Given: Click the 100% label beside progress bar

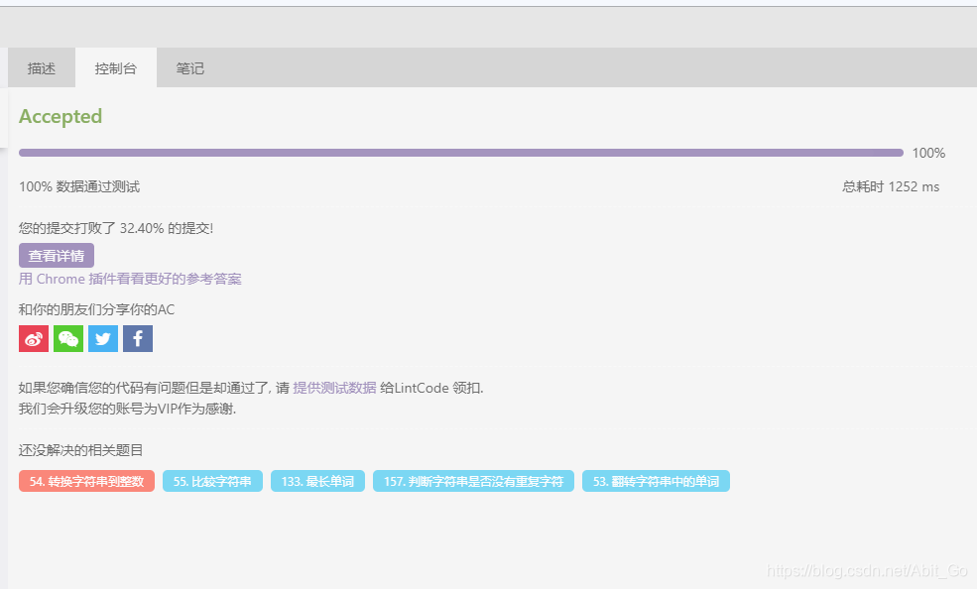Looking at the screenshot, I should 929,153.
